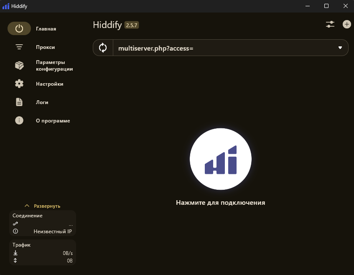
Task: Refresh the multiserver profile with the reload icon
Action: coord(102,47)
